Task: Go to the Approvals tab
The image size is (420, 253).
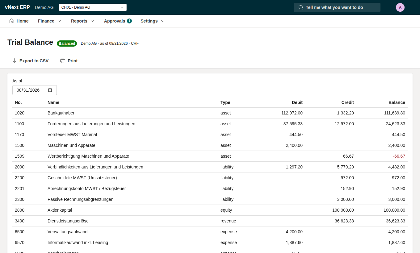Action: coord(118,21)
